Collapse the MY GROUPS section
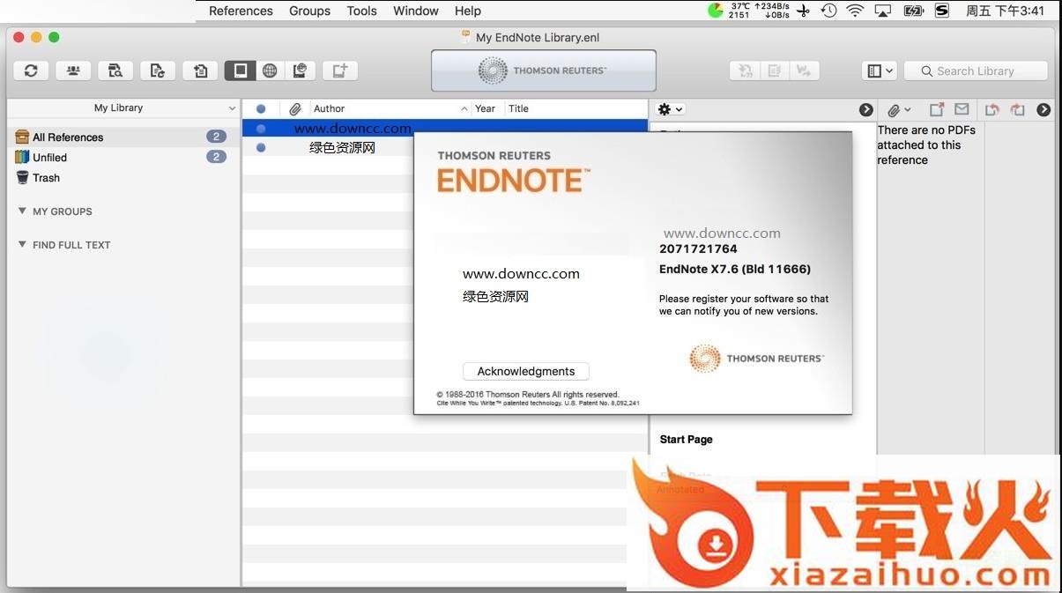This screenshot has width=1062, height=593. coord(22,211)
